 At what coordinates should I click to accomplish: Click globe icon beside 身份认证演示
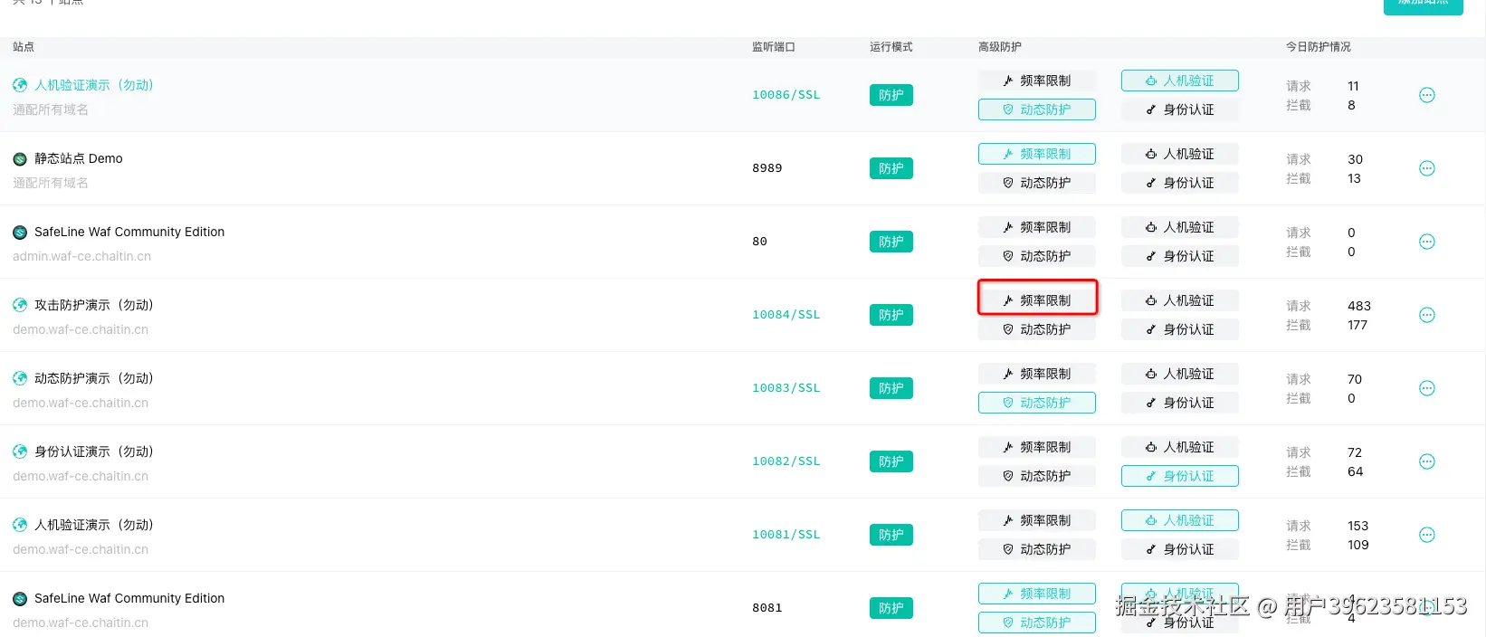(20, 452)
